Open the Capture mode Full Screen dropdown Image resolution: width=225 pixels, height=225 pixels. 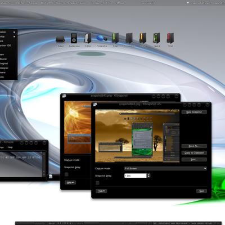point(165,168)
